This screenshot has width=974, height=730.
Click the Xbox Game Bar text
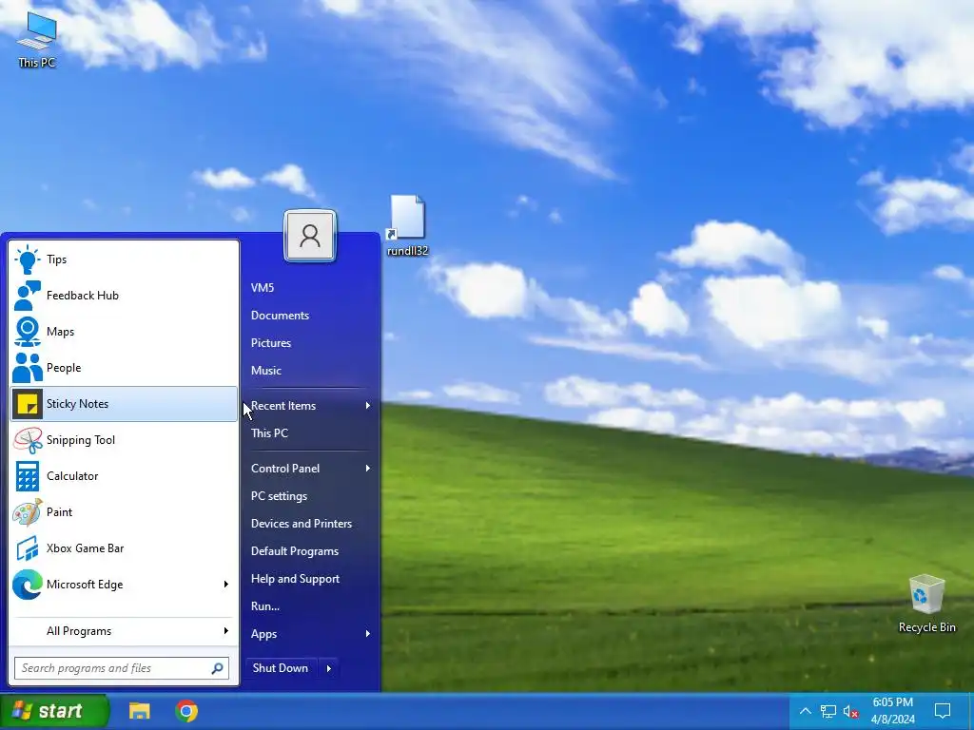coord(85,548)
